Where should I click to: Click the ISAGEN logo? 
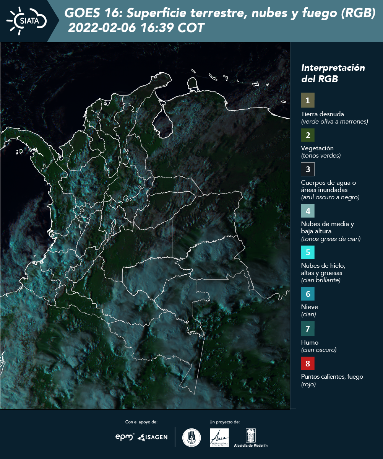coord(153,437)
